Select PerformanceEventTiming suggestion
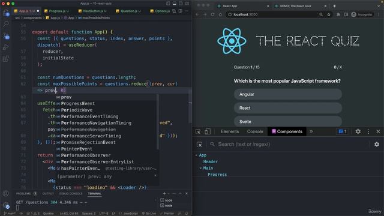 tap(107, 116)
